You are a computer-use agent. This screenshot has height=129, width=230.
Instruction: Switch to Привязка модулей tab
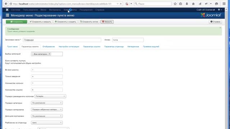pyautogui.click(x=151, y=47)
